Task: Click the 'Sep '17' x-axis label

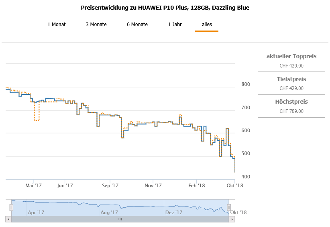Action: click(110, 186)
